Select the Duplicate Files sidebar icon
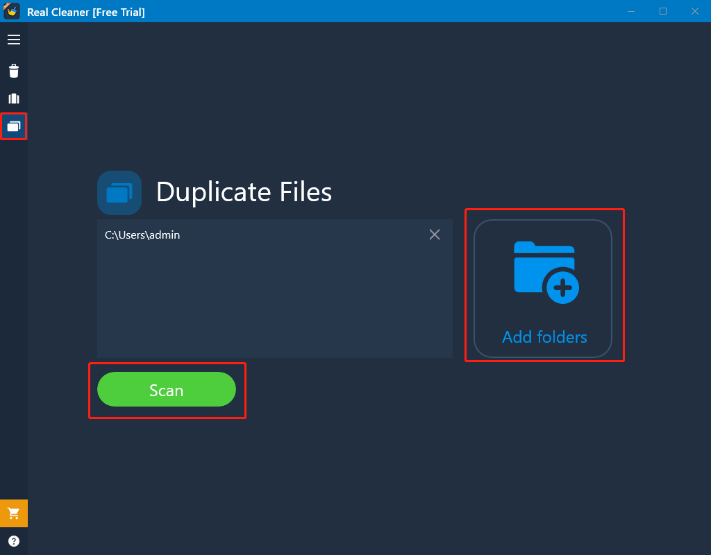The width and height of the screenshot is (711, 555). tap(14, 126)
